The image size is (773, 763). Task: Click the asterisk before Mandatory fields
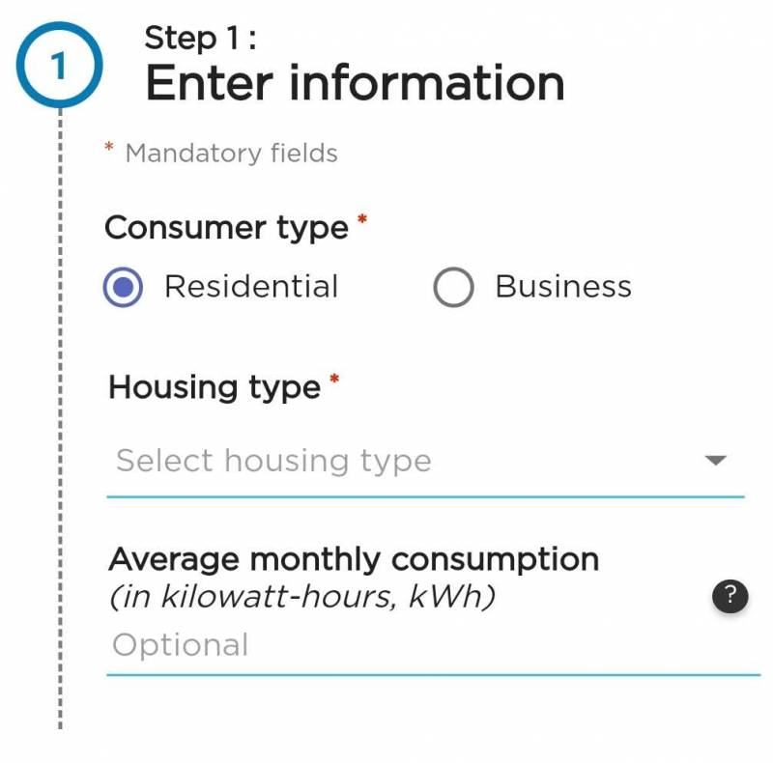point(109,149)
